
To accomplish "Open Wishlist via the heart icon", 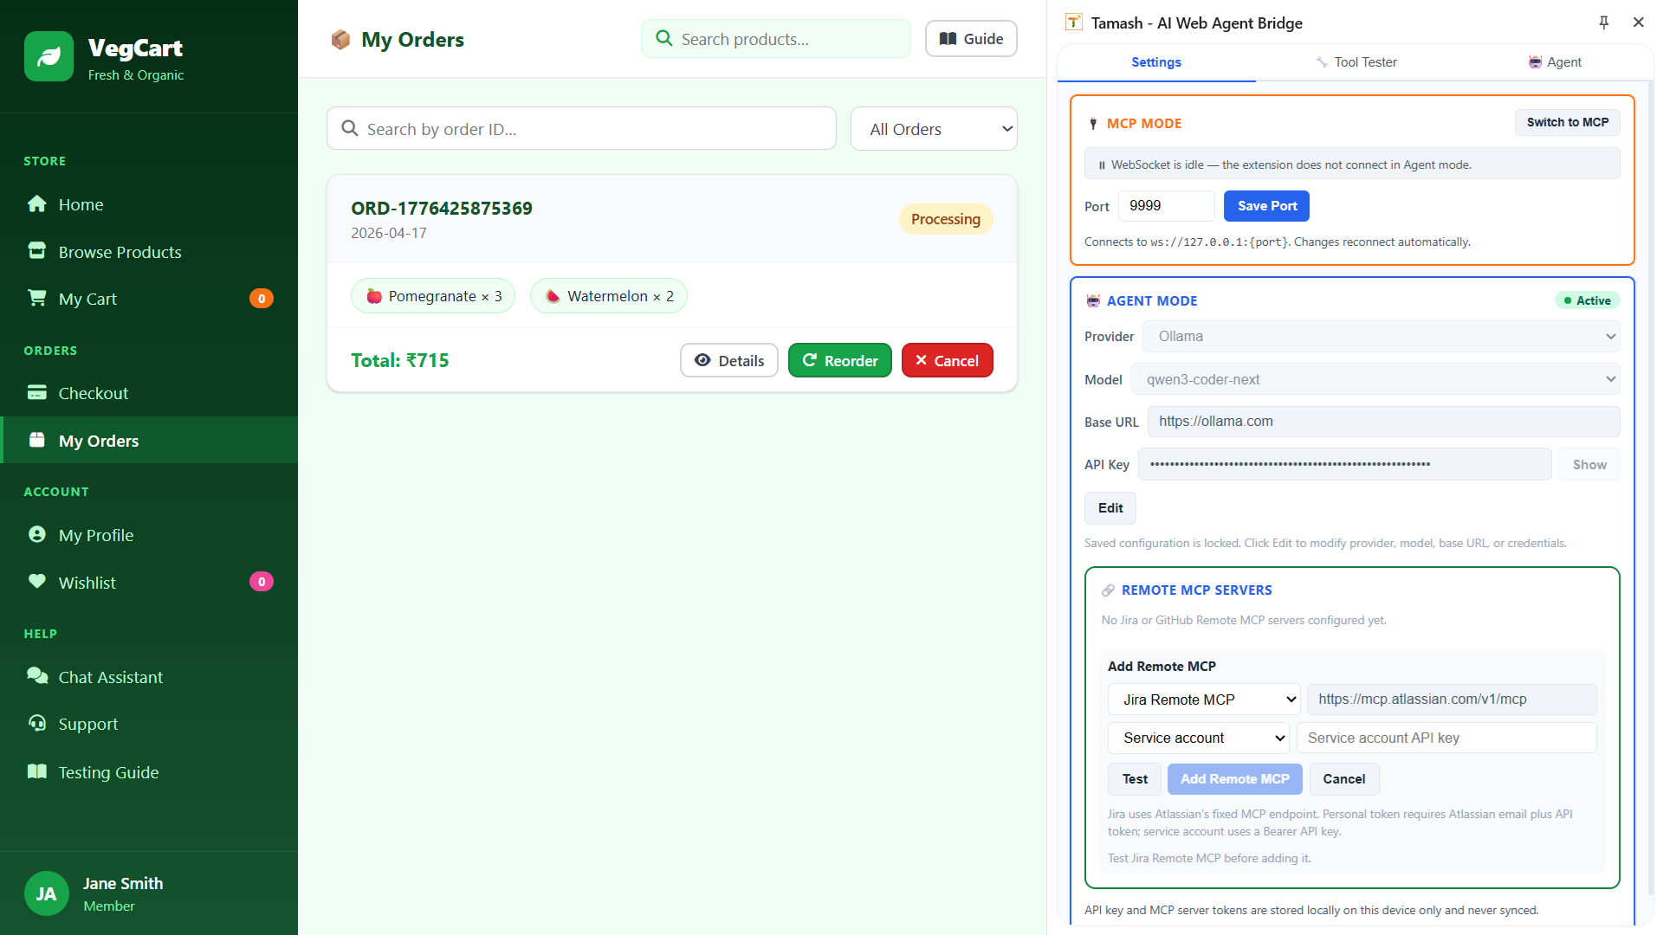I will pos(36,582).
